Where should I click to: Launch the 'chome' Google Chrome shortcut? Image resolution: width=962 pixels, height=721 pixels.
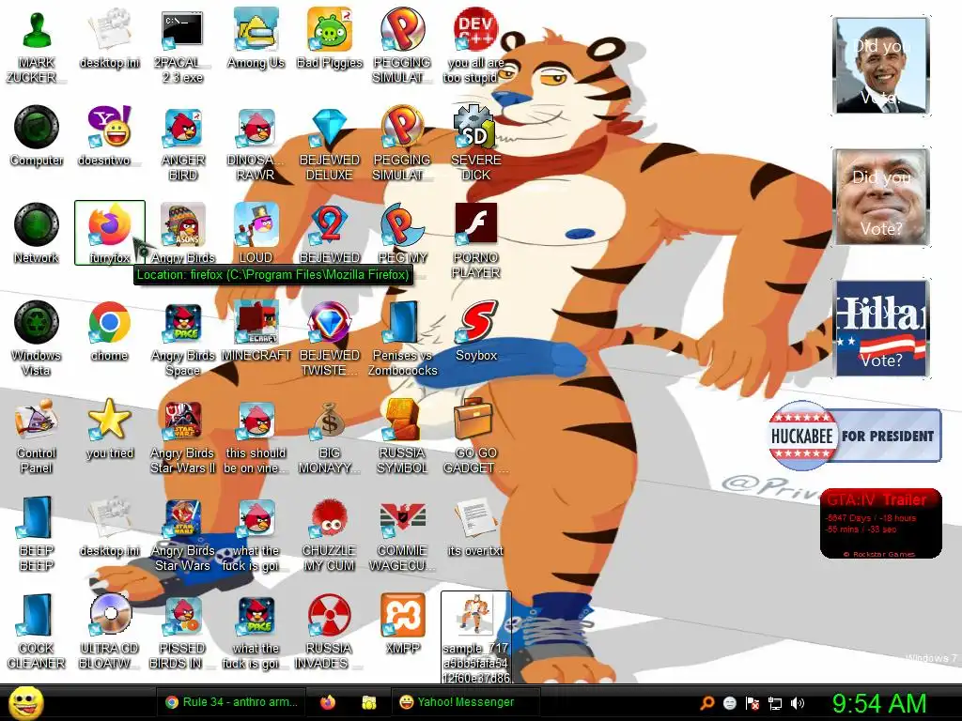[x=109, y=323]
